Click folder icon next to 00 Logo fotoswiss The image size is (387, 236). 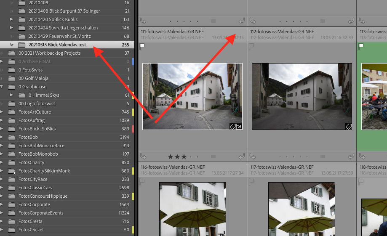click(12, 103)
